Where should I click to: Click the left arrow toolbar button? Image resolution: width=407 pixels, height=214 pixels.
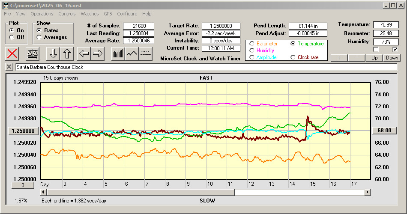[x=84, y=53]
